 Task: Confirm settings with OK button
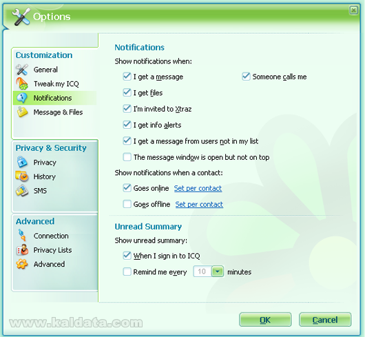265,320
